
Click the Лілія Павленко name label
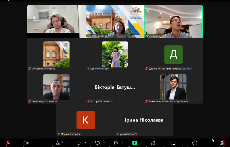pyautogui.click(x=99, y=36)
